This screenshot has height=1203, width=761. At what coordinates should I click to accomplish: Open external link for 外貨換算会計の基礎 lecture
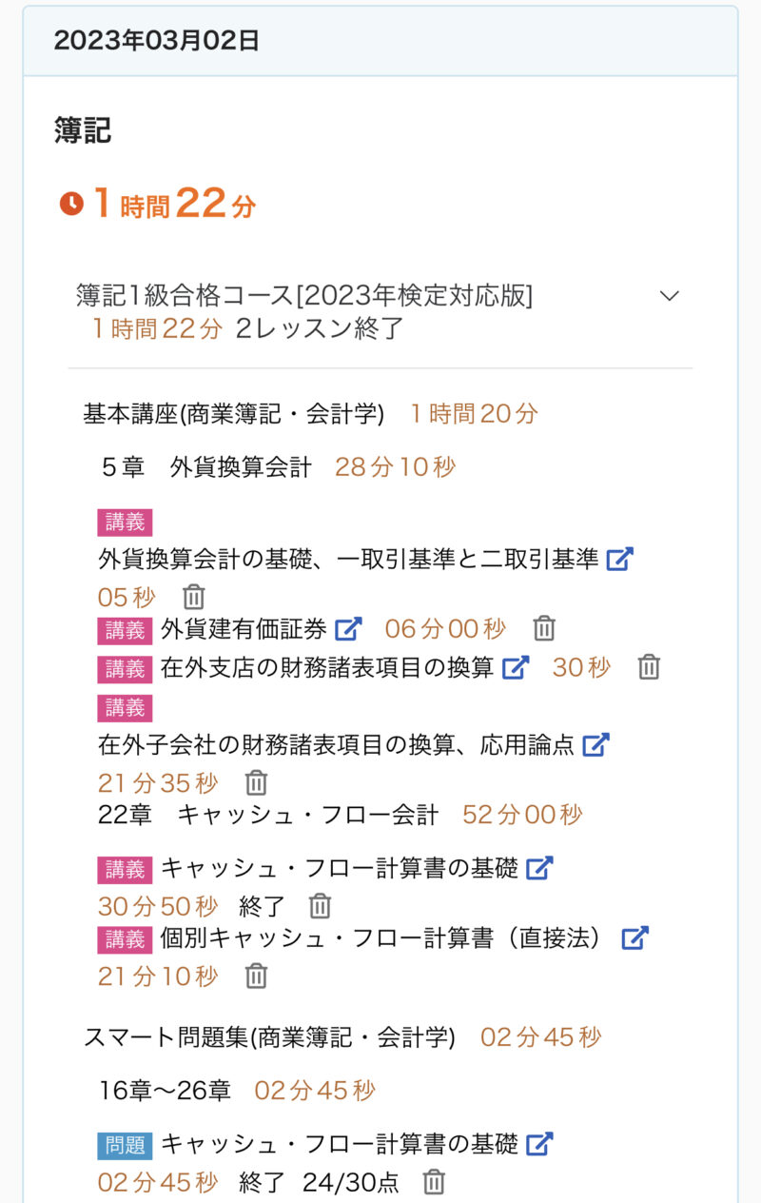click(x=619, y=560)
